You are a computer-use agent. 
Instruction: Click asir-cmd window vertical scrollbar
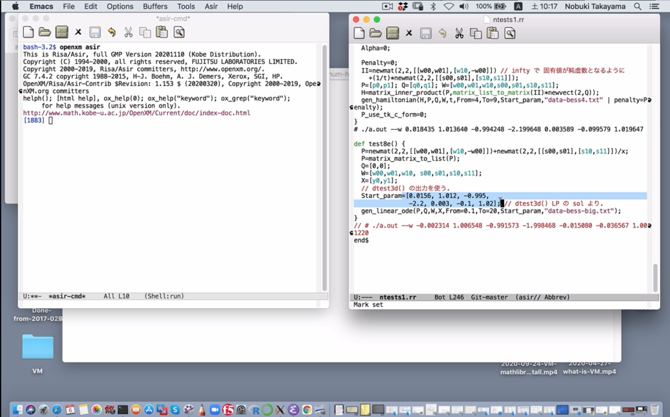[x=325, y=168]
